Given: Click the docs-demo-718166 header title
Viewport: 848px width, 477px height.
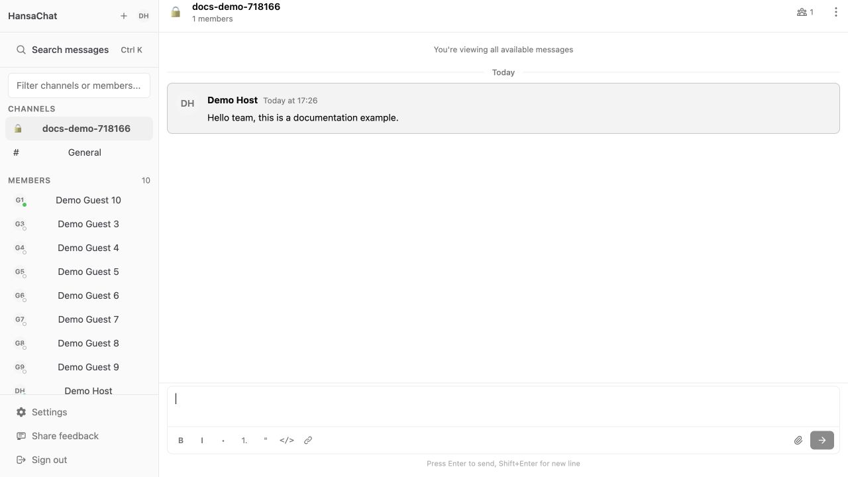Looking at the screenshot, I should [236, 7].
